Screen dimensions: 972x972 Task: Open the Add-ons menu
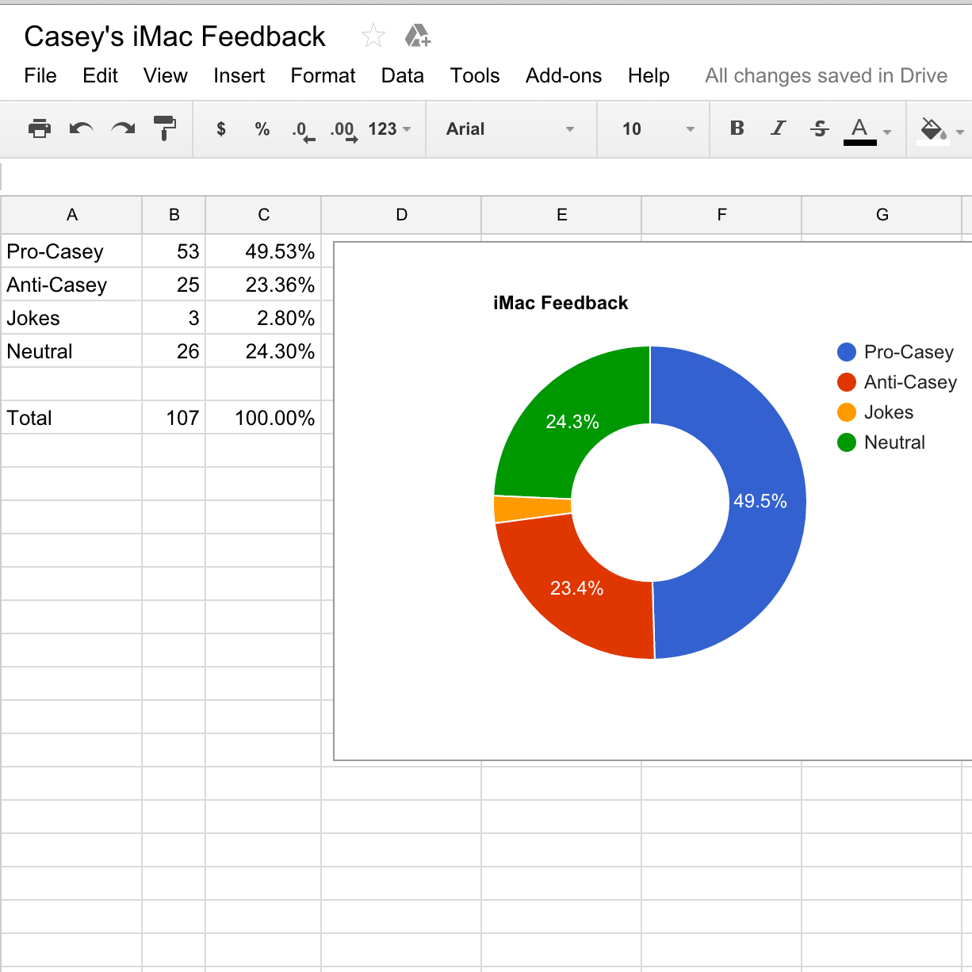click(x=564, y=75)
